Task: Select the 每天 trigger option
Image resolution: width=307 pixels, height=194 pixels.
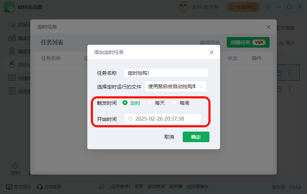Action: pos(150,103)
